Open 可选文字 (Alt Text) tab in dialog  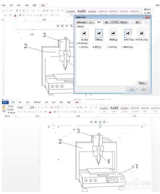[x=123, y=22]
